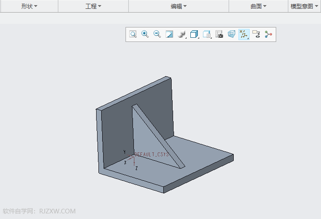Expand the 工程 group dropdown
321x219 pixels.
click(x=93, y=7)
